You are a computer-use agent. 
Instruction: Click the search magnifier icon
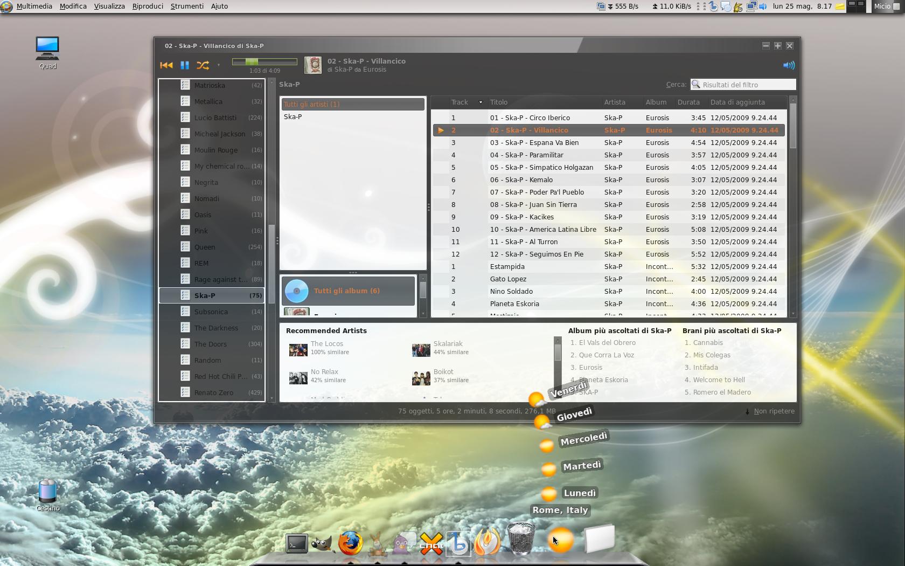696,85
